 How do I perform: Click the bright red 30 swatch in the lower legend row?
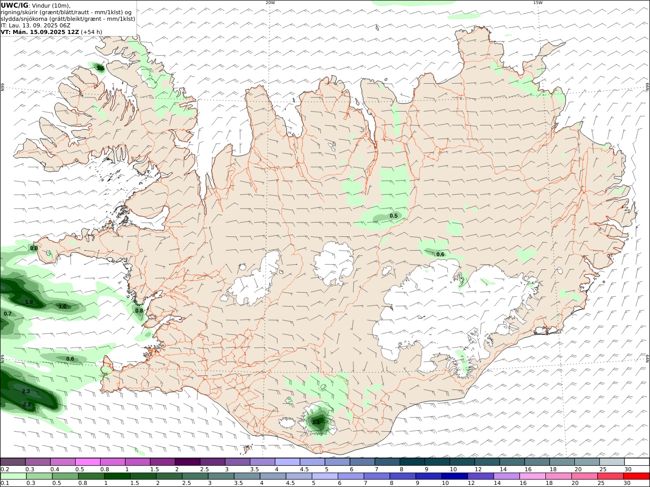point(637,476)
